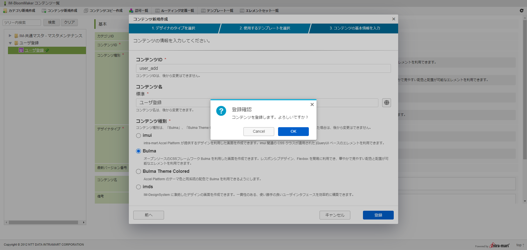Click the content new creation toolbar icon
Image resolution: width=527 pixels, height=250 pixels.
(x=44, y=11)
